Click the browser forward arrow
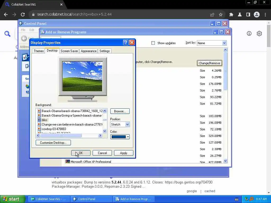Viewport: 271px width, 203px height. point(14,15)
